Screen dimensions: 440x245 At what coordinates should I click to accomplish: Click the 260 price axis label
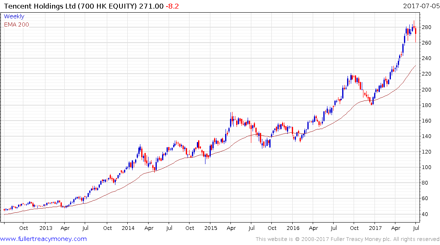[426, 43]
